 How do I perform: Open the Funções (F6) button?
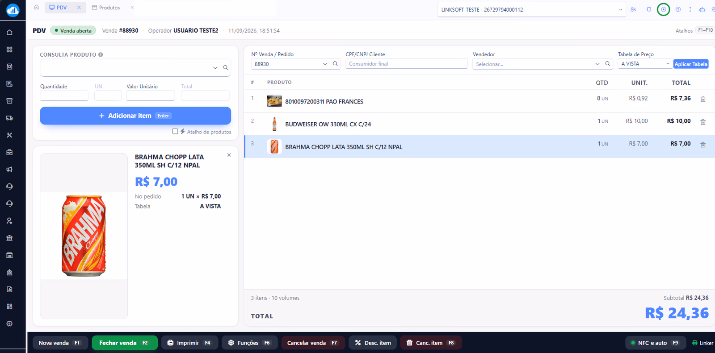(x=250, y=343)
